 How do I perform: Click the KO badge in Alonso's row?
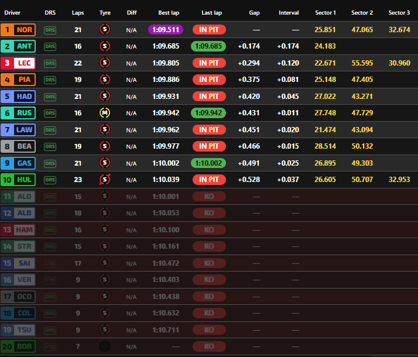click(209, 197)
